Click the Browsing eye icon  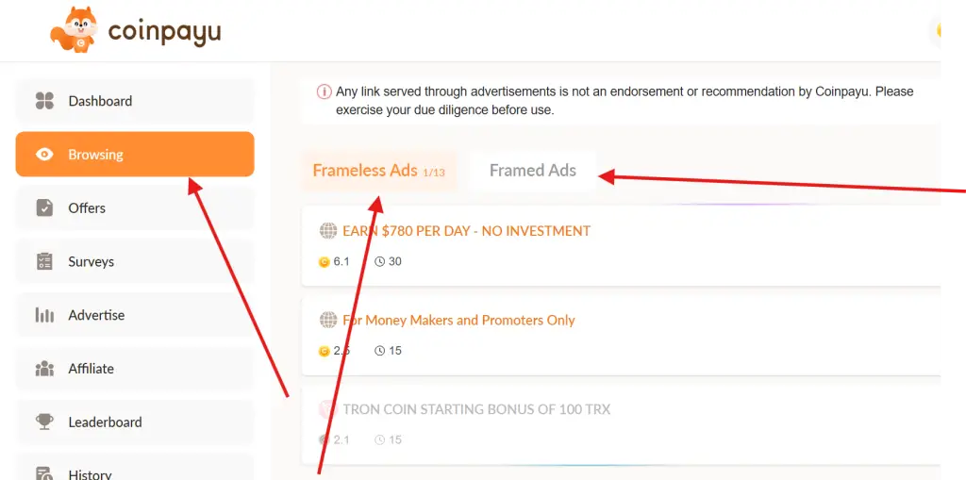click(44, 155)
